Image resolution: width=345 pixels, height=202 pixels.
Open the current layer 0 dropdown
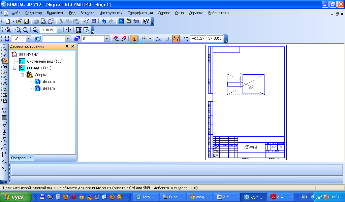[106, 39]
